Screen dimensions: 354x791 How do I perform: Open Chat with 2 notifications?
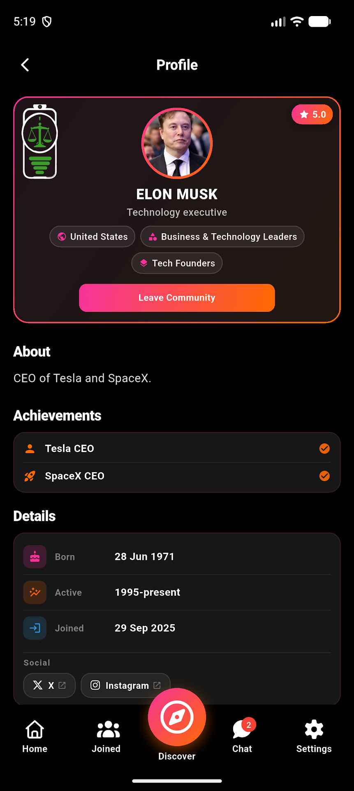(242, 736)
